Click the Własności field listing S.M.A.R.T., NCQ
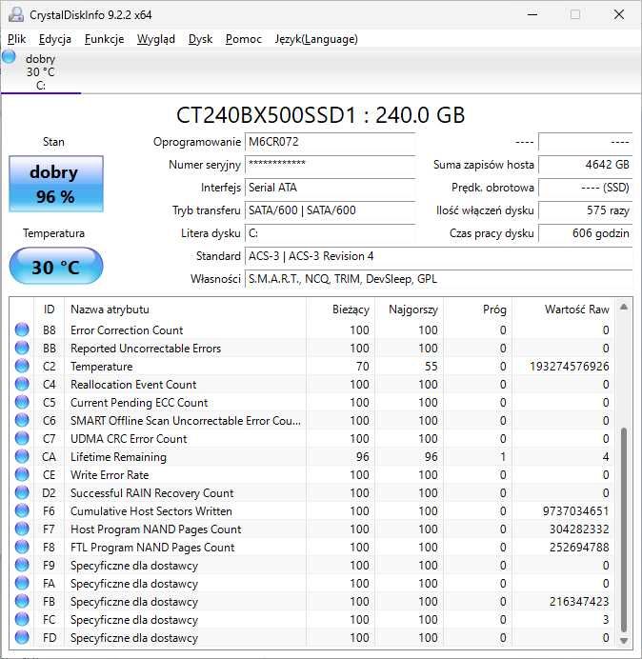This screenshot has width=642, height=659. pos(438,279)
